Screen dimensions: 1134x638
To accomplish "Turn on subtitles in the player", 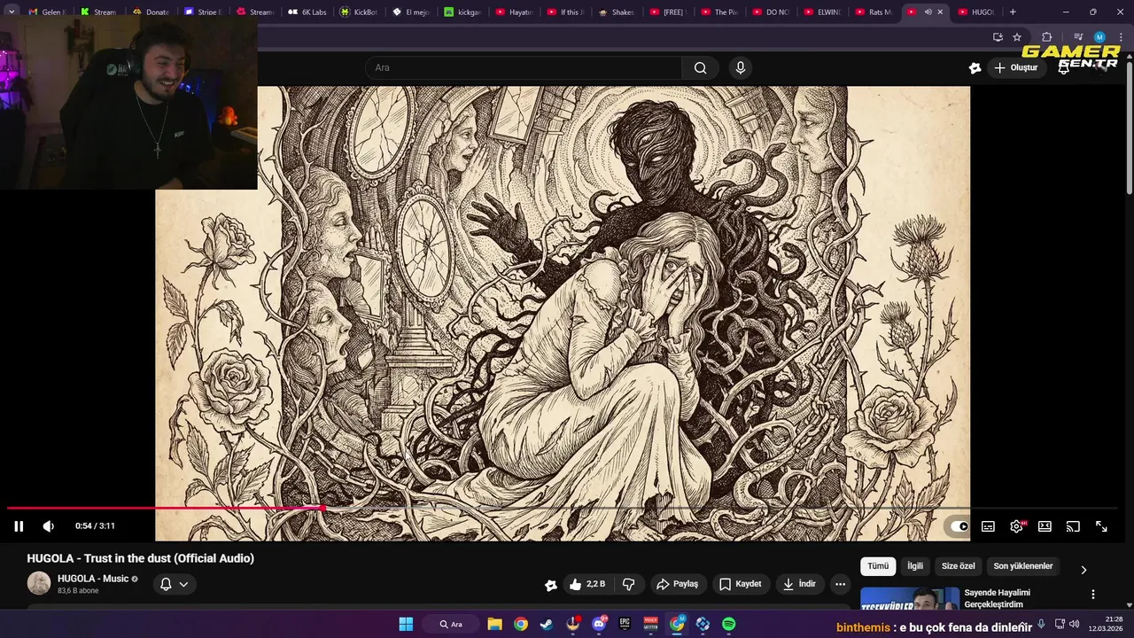I will [988, 526].
